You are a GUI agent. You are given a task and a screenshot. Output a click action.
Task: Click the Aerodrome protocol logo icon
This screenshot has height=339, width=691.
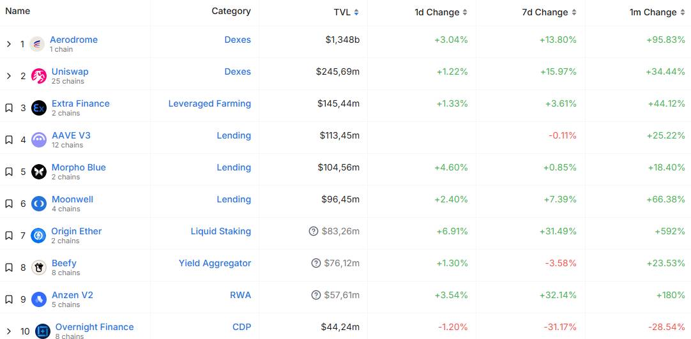[37, 44]
